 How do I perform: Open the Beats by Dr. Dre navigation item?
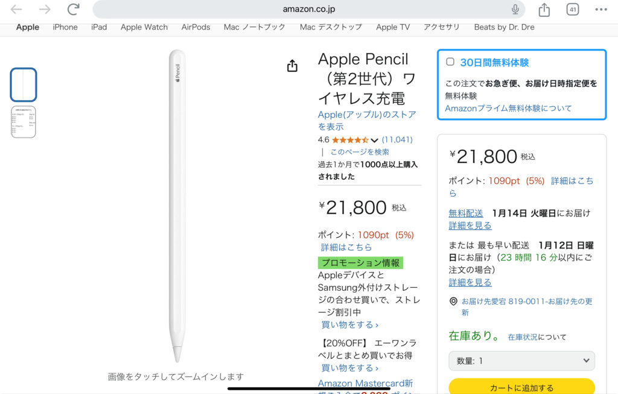pyautogui.click(x=505, y=27)
